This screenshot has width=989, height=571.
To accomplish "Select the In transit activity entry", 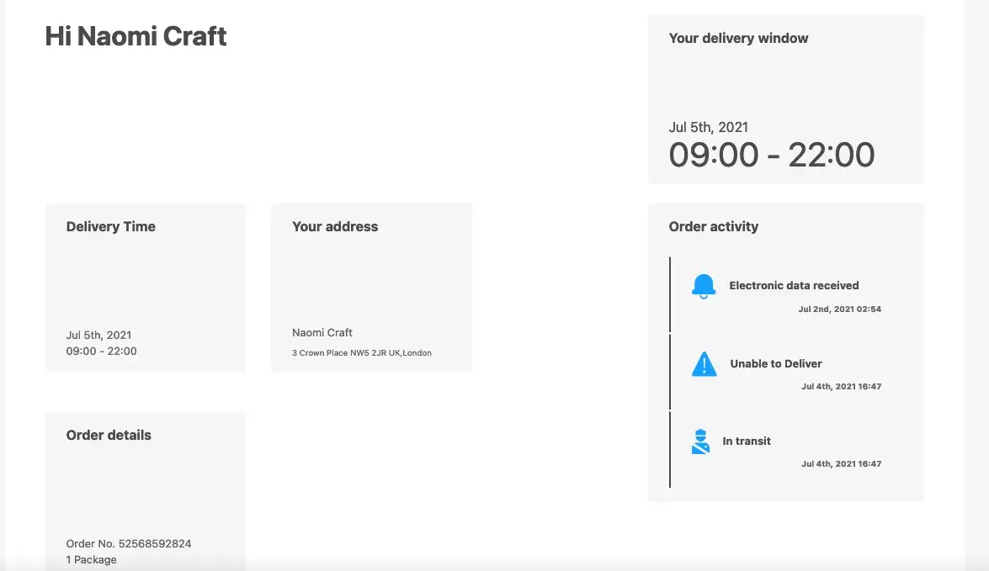I will click(747, 441).
